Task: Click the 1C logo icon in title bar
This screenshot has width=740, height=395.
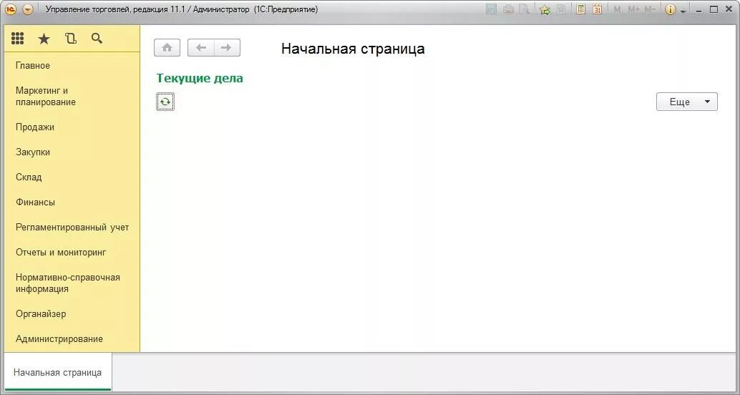Action: (11, 9)
